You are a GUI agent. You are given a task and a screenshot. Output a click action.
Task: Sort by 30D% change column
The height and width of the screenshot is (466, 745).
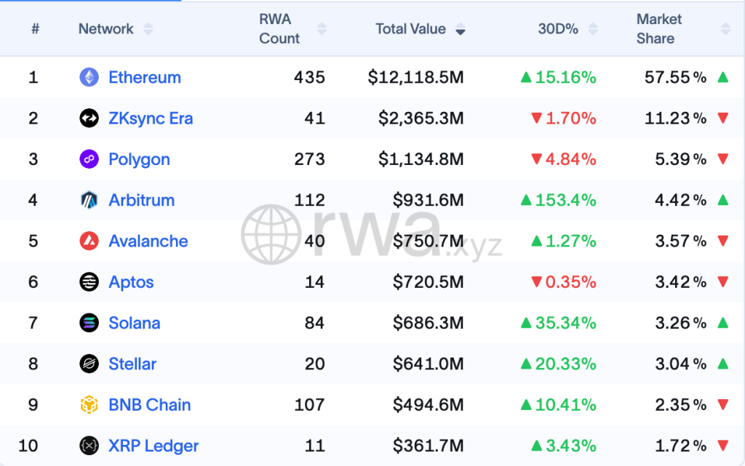[x=594, y=29]
